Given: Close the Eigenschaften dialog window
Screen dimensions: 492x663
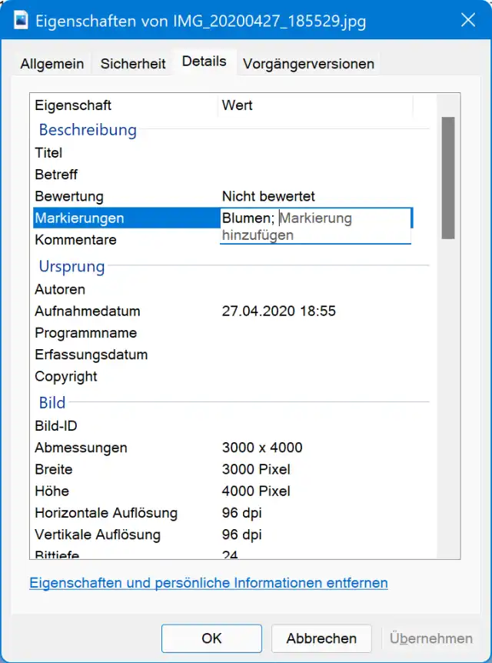Looking at the screenshot, I should click(467, 21).
